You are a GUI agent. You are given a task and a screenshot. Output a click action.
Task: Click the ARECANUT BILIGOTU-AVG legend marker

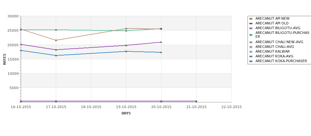click(251, 28)
